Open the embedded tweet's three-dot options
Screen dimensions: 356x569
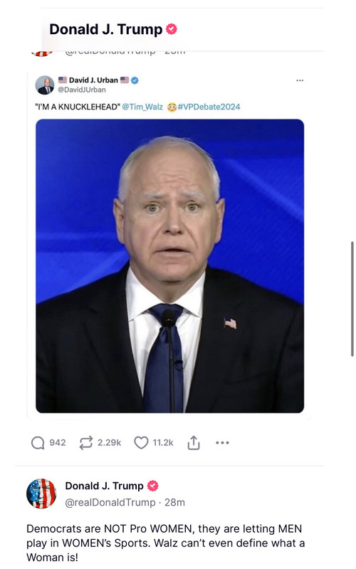[x=300, y=80]
